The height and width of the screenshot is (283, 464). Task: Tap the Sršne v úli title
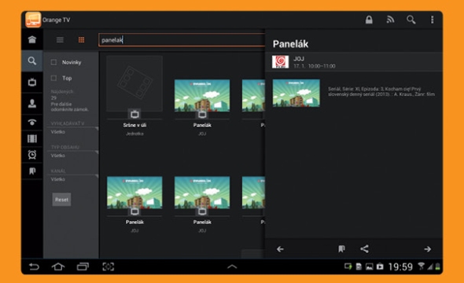pos(134,125)
